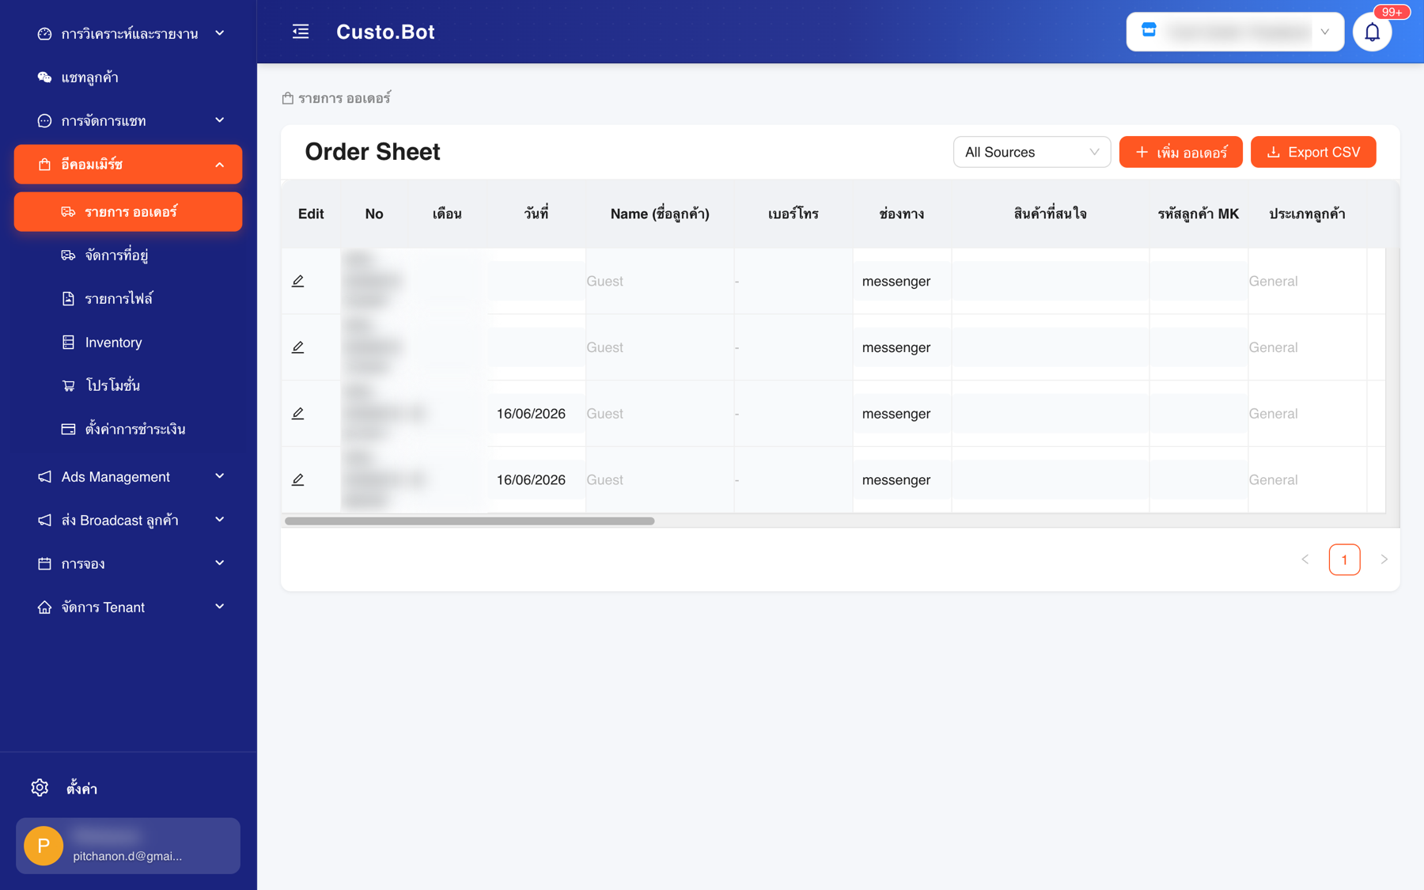Click the เพิ่ม ออเดอร์ button
Screen dimensions: 1424x890
(x=1180, y=152)
